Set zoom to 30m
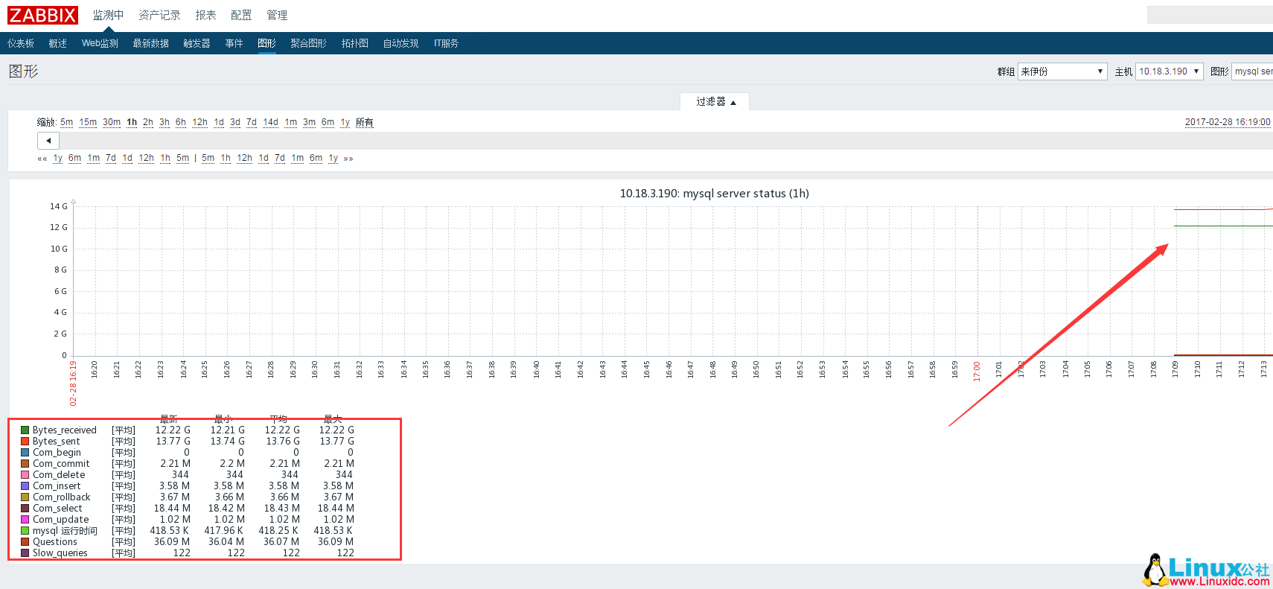 click(x=112, y=122)
